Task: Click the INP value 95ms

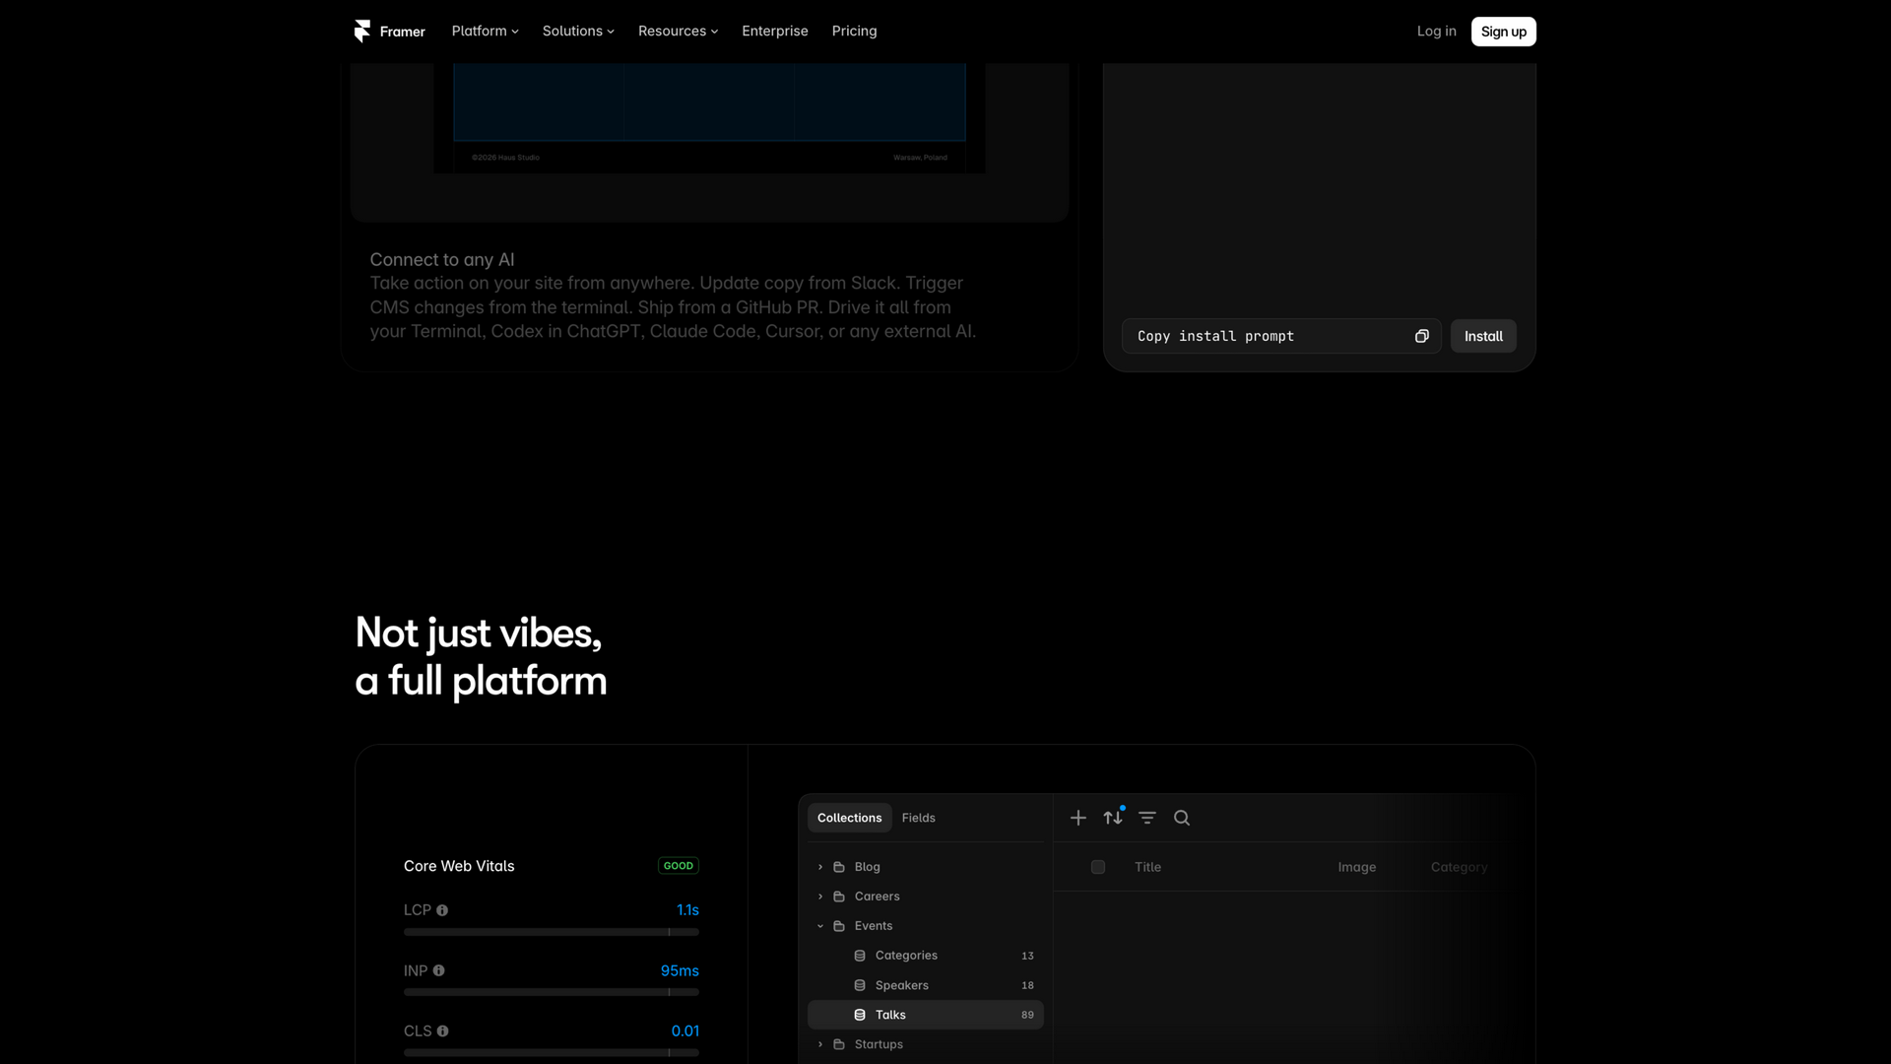Action: pos(680,971)
